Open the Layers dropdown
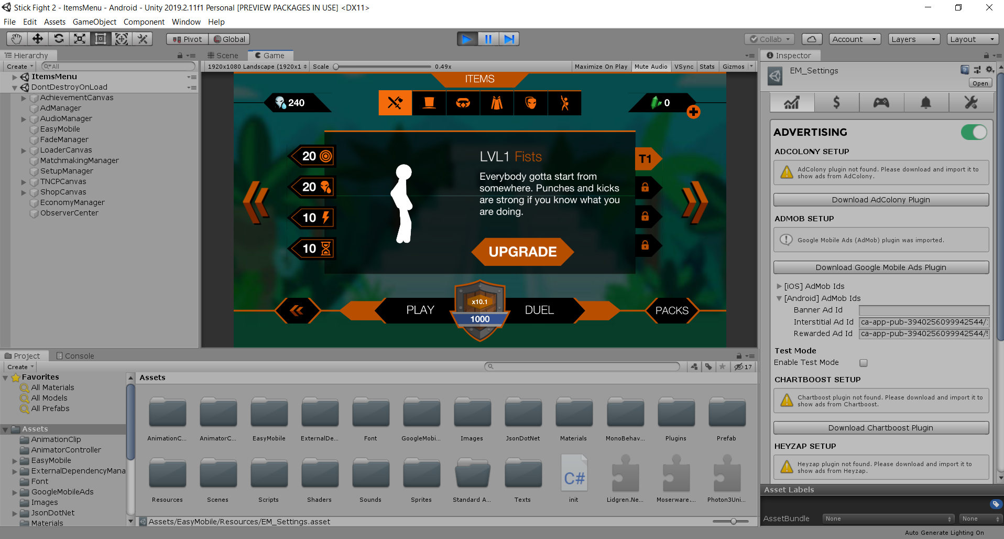Screen dimensions: 1004x539 [914, 39]
